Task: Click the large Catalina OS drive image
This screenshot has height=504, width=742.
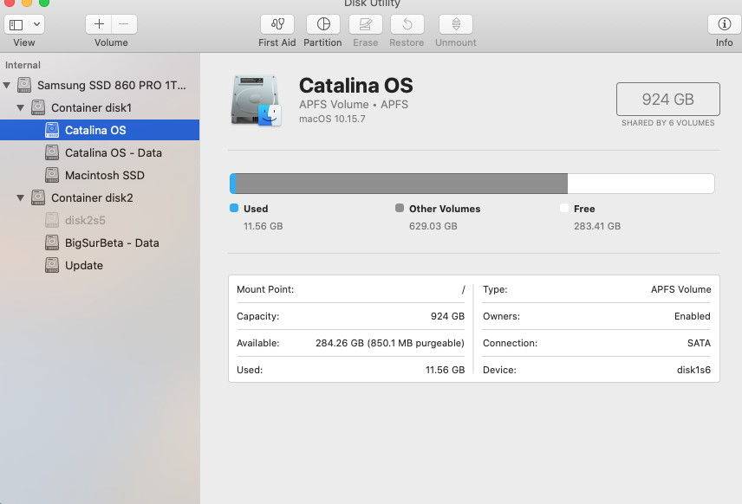Action: click(256, 100)
